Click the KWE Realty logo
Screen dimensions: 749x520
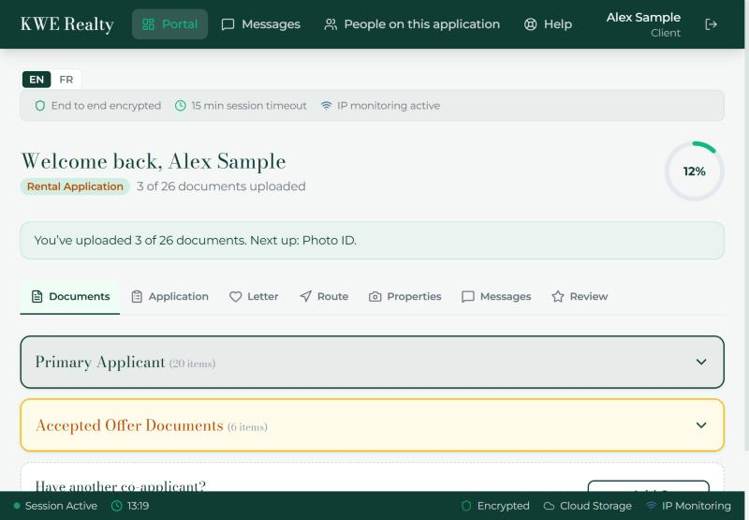[x=66, y=24]
